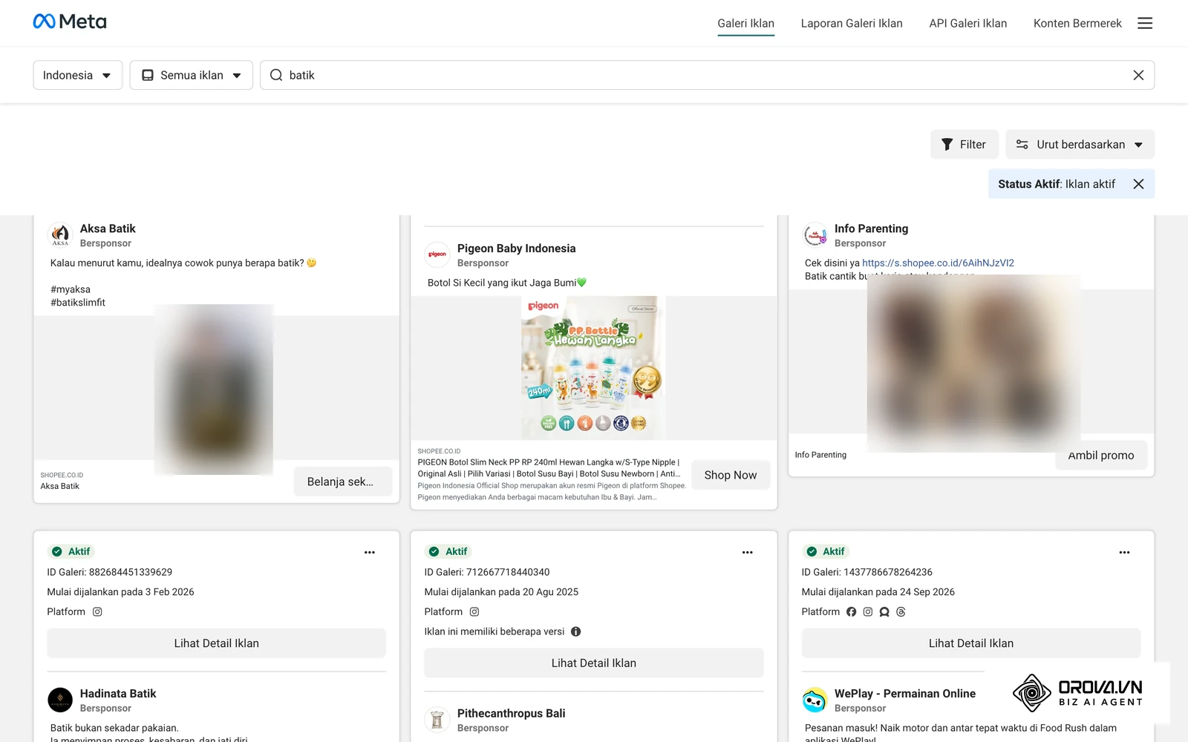
Task: Click the Aktif status badge on ad 882684451339629
Action: tap(71, 551)
